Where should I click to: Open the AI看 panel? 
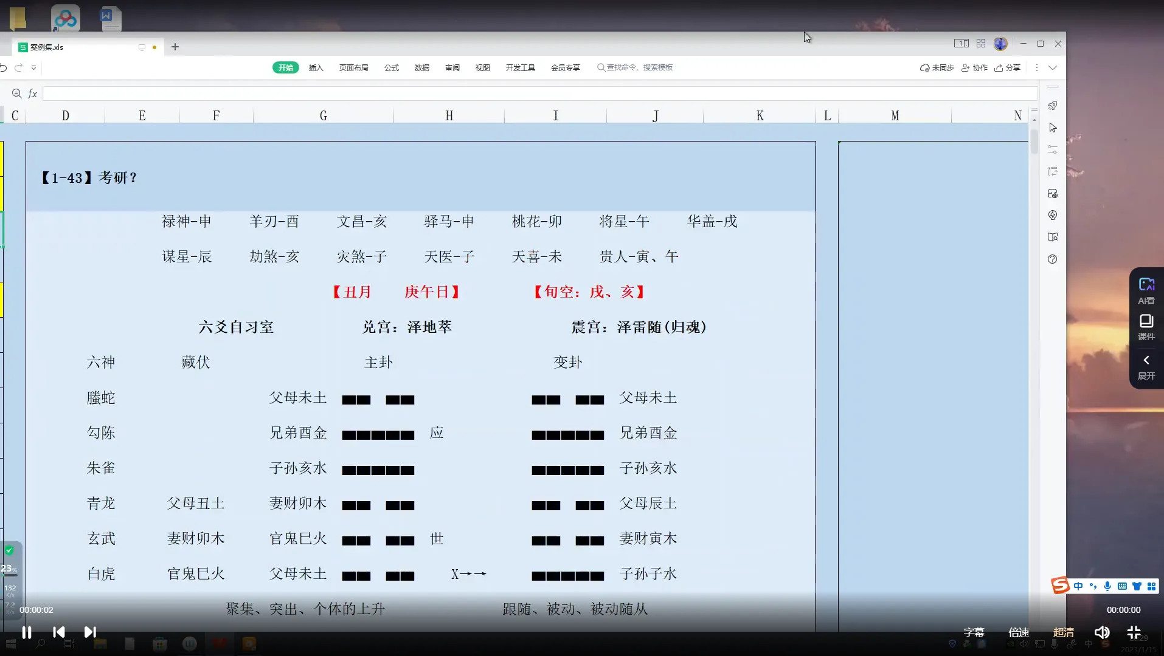1146,290
